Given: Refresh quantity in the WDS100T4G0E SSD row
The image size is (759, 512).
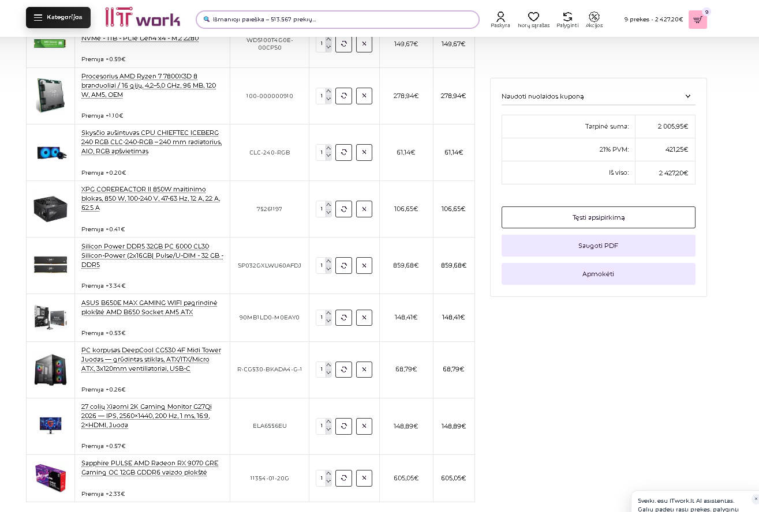Looking at the screenshot, I should (343, 44).
